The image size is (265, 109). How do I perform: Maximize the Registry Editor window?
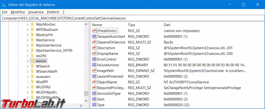pos(243,5)
